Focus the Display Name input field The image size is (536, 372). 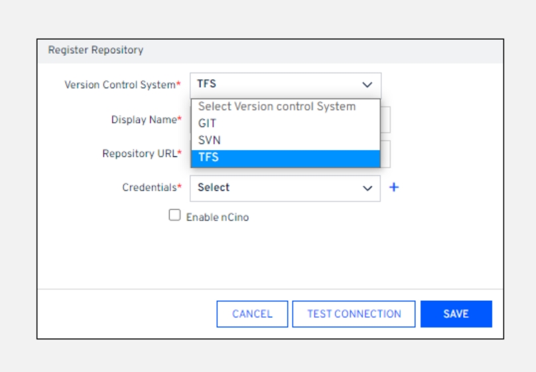385,120
